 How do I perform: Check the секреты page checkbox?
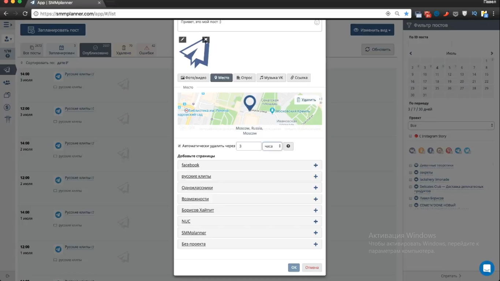click(x=411, y=172)
